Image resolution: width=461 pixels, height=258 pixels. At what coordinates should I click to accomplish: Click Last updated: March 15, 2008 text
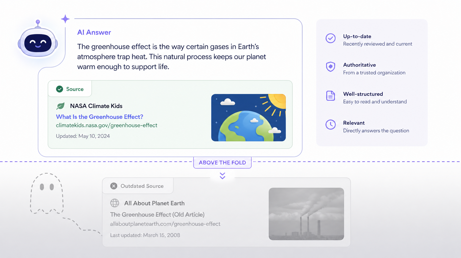[x=145, y=235]
